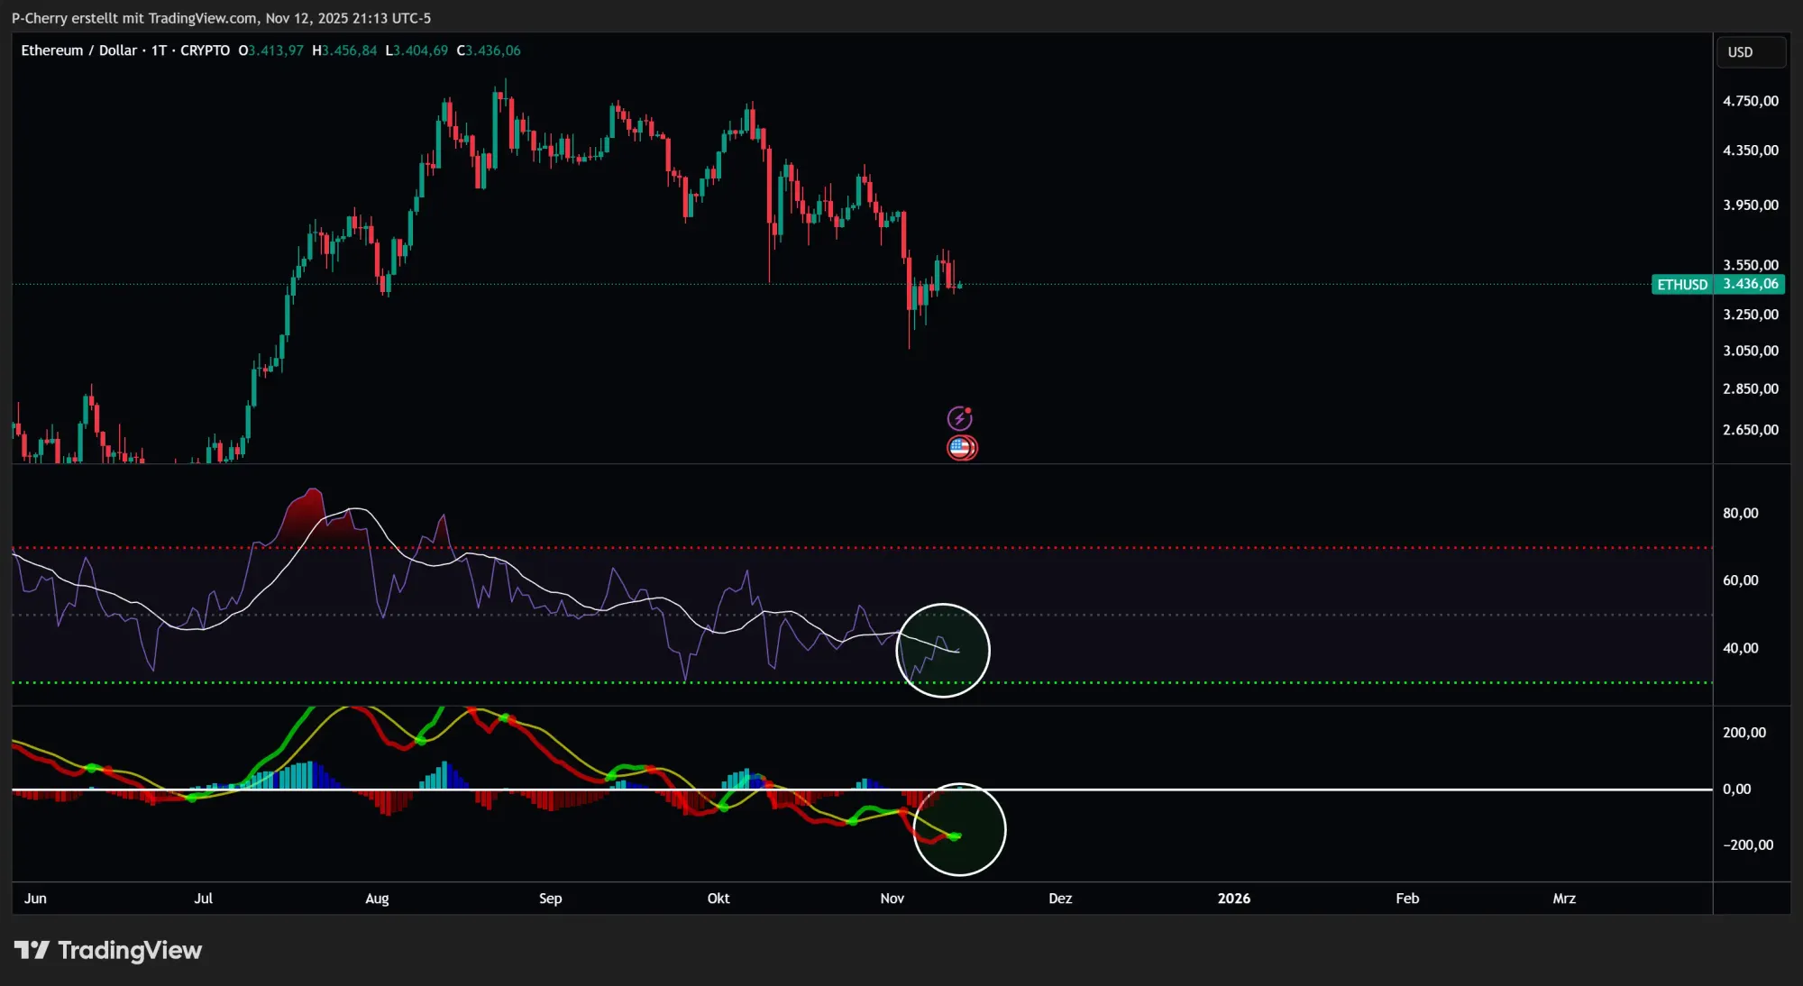Screen dimensions: 1803x986
Task: Click TradingView.com in the watermark text
Action: pos(203,18)
